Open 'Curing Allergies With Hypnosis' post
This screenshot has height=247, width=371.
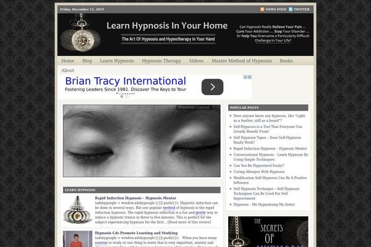click(x=259, y=172)
